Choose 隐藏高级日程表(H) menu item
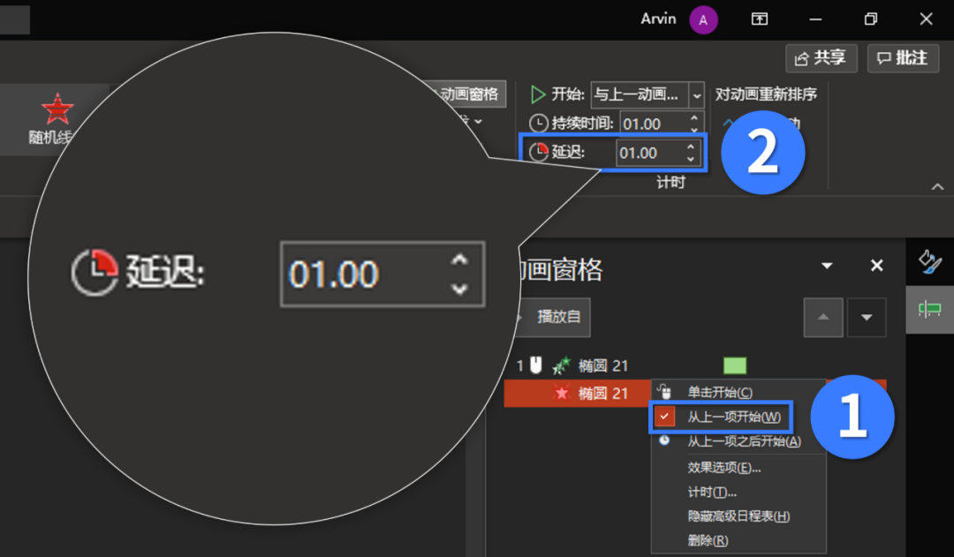Screen dimensions: 954x557 [x=738, y=516]
